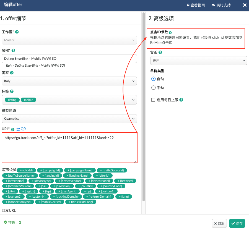Click the help icon next to 国家
The width and height of the screenshot is (249, 230).
coord(12,73)
